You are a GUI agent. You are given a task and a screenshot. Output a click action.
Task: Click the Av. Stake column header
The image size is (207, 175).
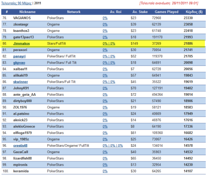tap(140, 12)
